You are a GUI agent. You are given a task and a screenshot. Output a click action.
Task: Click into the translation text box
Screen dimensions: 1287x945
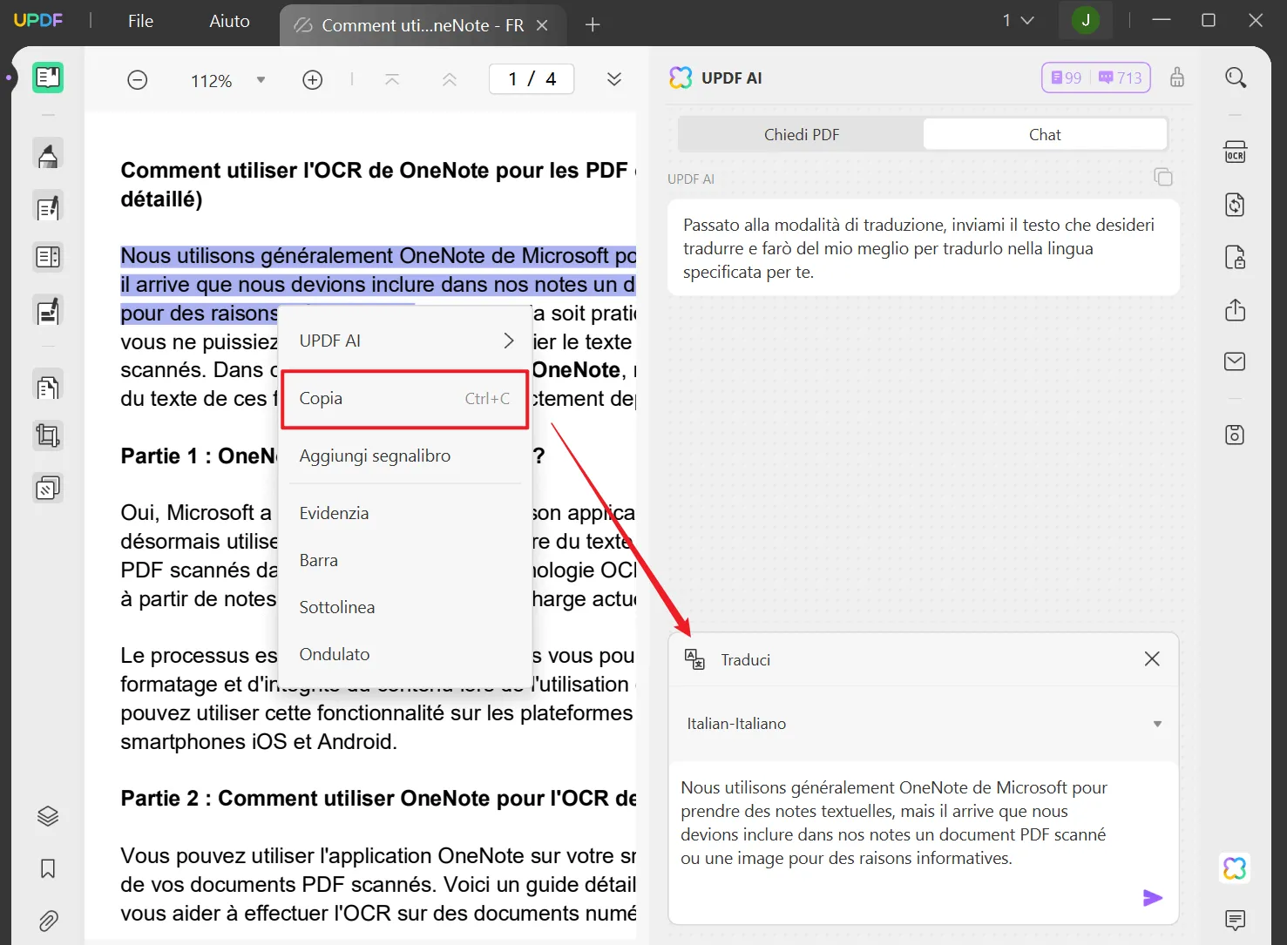coord(923,841)
